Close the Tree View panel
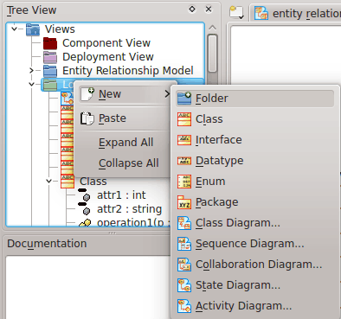 click(x=209, y=10)
